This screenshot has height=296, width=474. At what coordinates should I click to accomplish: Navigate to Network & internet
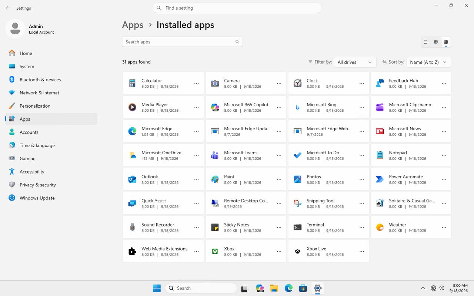pos(51,93)
